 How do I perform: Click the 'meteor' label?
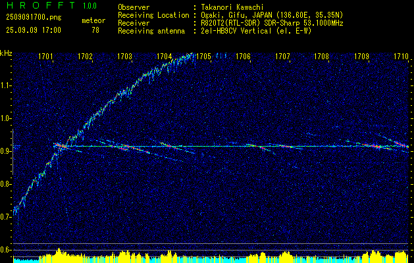[93, 20]
